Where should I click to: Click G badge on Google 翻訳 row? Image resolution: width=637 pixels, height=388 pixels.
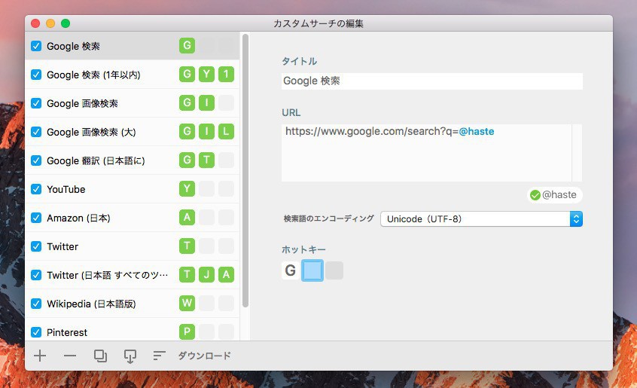tap(187, 160)
